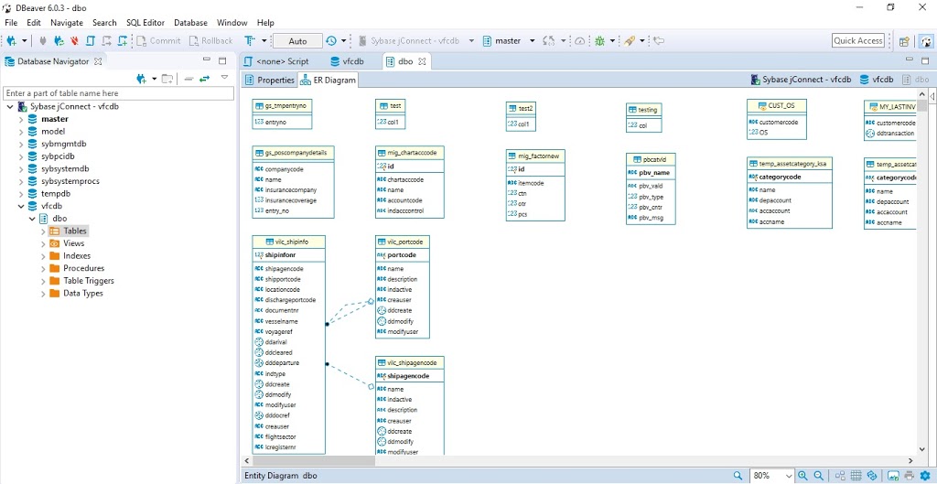This screenshot has width=937, height=484.
Task: Click the Arrange diagram layout icon
Action: (x=840, y=476)
